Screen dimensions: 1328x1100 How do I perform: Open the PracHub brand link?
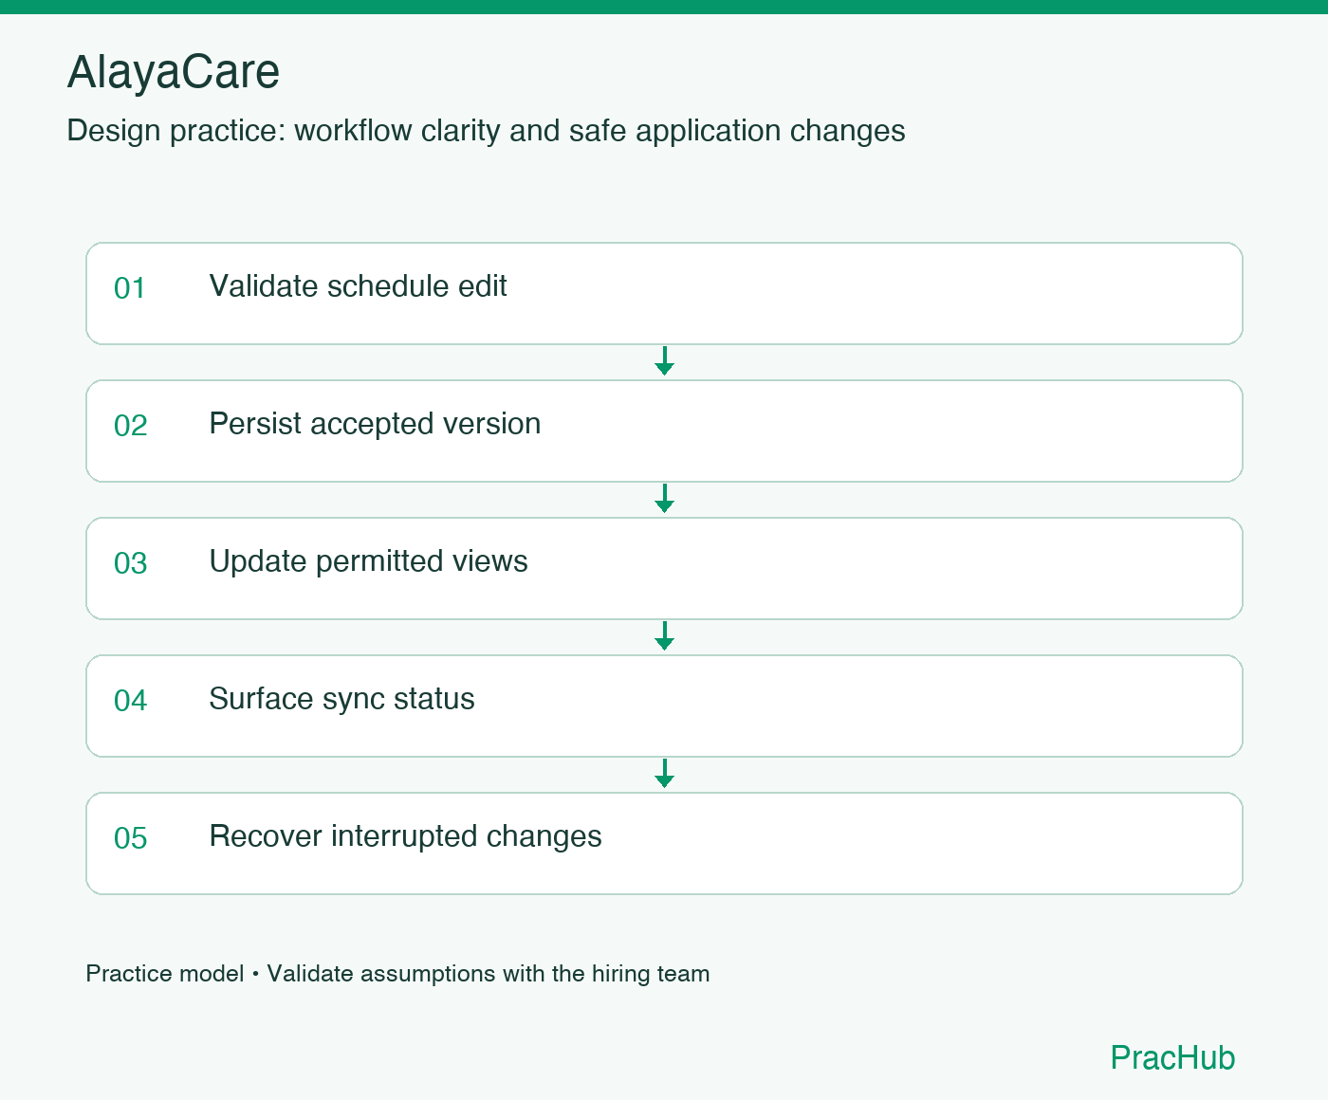click(x=1172, y=1057)
